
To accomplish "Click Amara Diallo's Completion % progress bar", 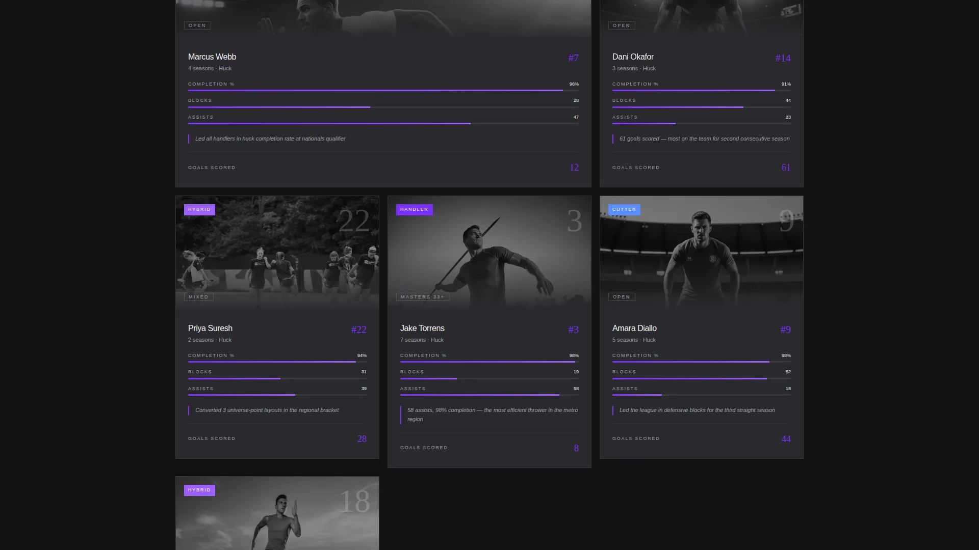I will [x=702, y=362].
